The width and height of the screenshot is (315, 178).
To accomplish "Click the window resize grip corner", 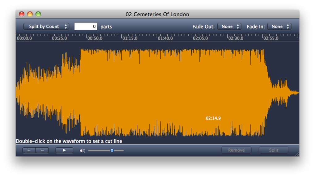I will tap(297, 154).
